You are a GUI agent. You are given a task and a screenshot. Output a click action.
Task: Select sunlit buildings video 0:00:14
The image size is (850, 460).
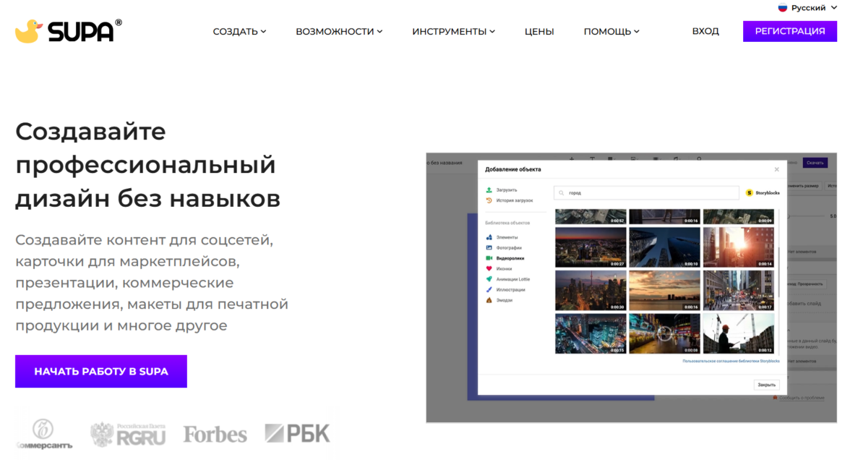click(739, 247)
